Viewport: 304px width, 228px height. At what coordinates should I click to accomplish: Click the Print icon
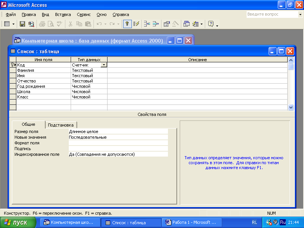click(x=42, y=24)
